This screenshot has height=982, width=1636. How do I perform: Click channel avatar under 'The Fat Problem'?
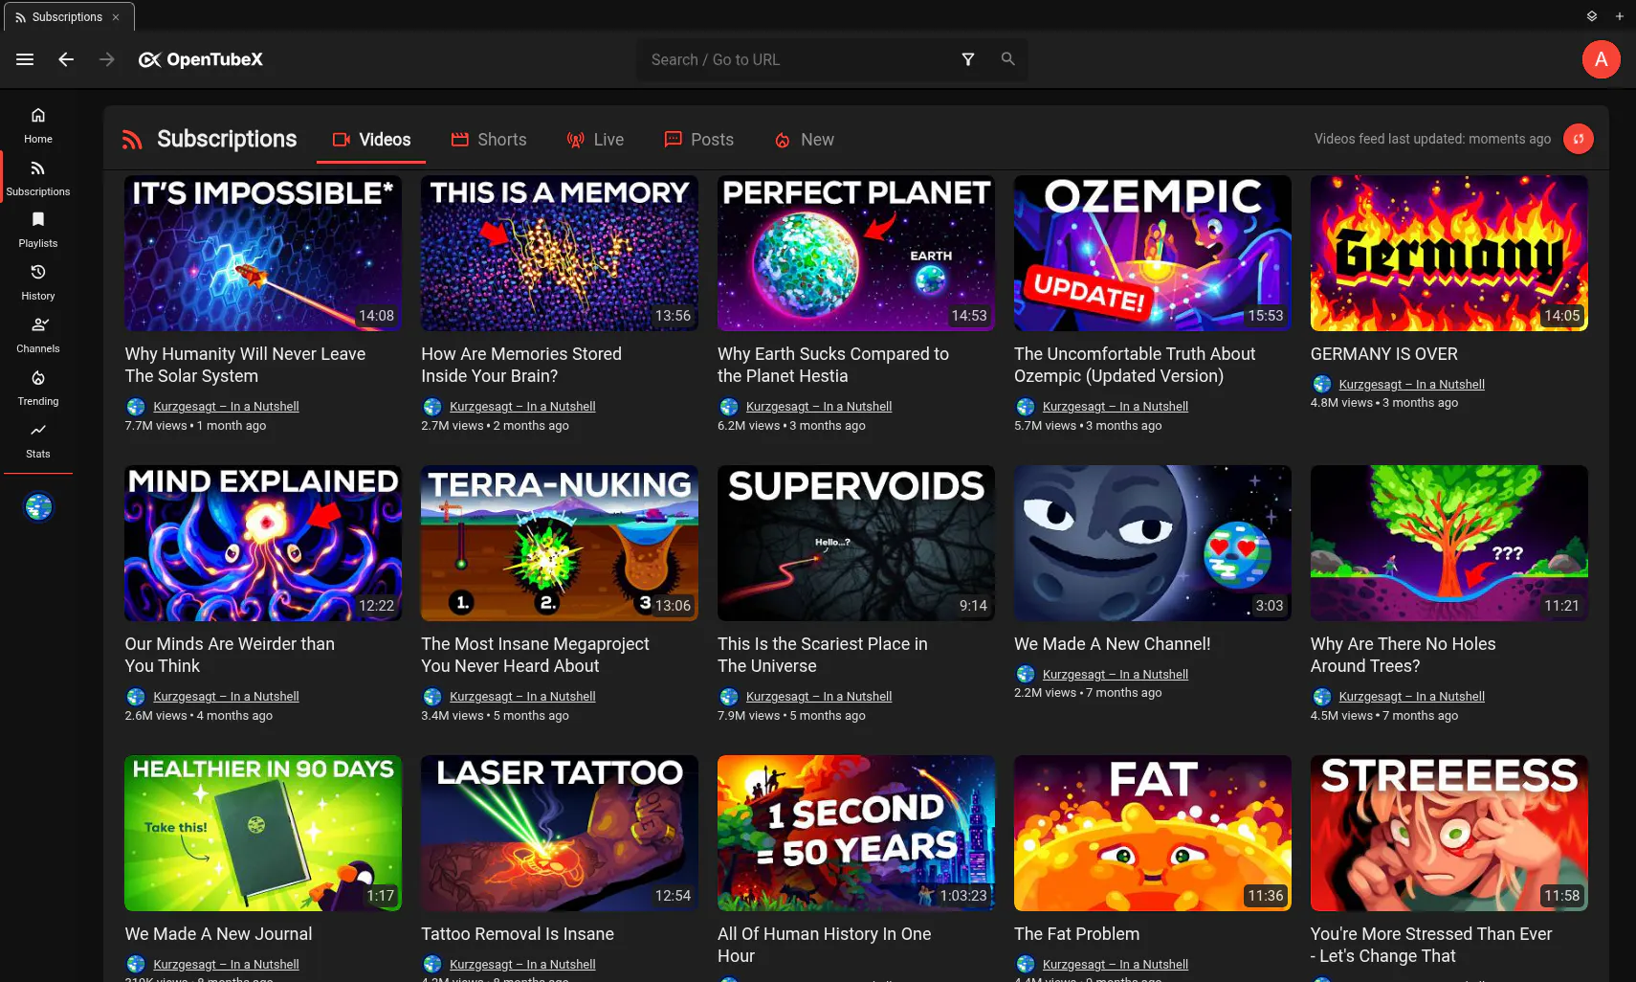[x=1026, y=964]
